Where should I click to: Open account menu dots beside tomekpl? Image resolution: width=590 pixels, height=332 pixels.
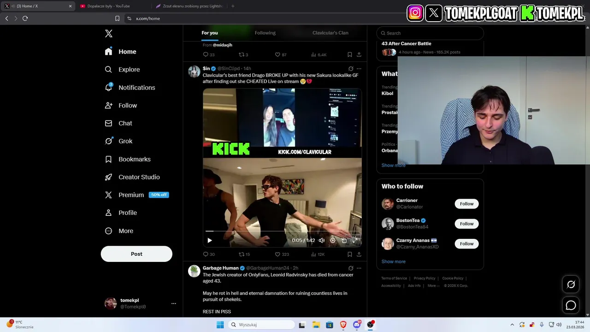click(x=174, y=303)
